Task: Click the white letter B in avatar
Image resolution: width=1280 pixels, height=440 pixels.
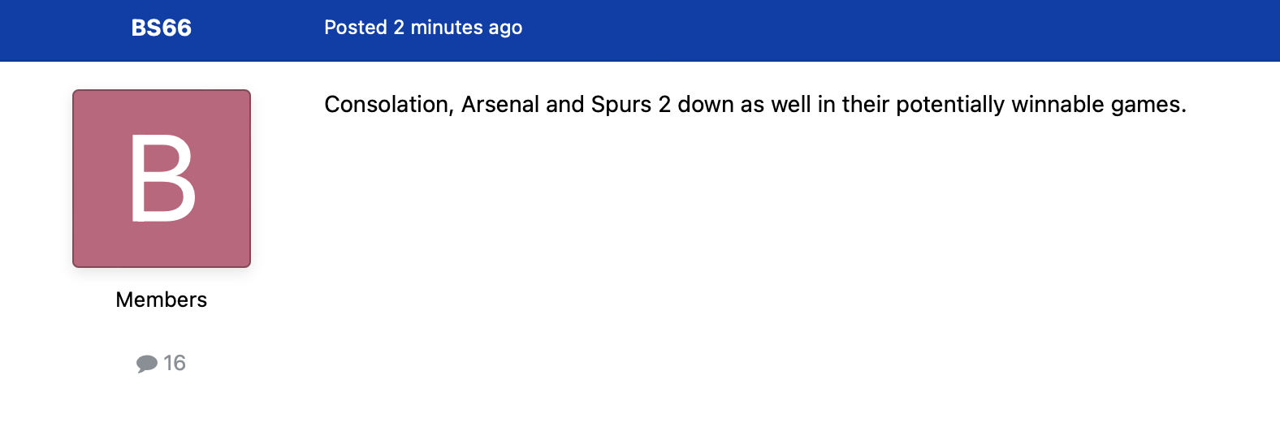Action: (162, 179)
